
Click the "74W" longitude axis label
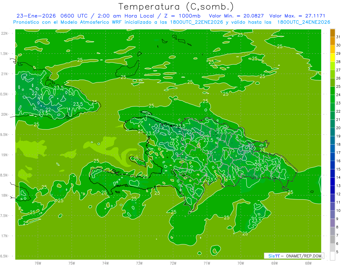point(106,263)
